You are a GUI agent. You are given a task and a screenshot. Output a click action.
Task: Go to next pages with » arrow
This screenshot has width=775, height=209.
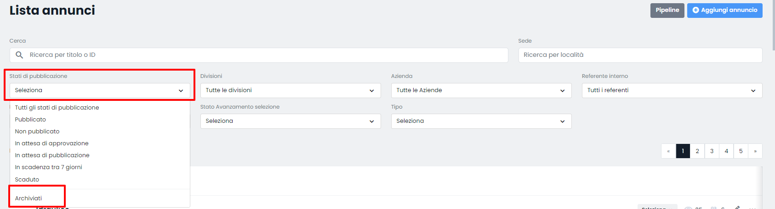click(755, 151)
